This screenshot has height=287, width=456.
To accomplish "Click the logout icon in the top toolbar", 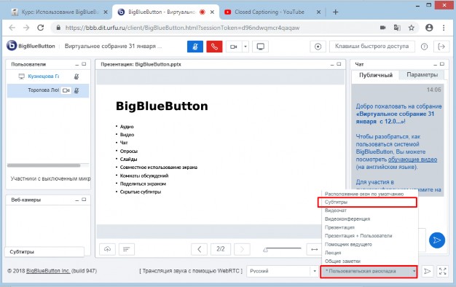I will [x=441, y=47].
